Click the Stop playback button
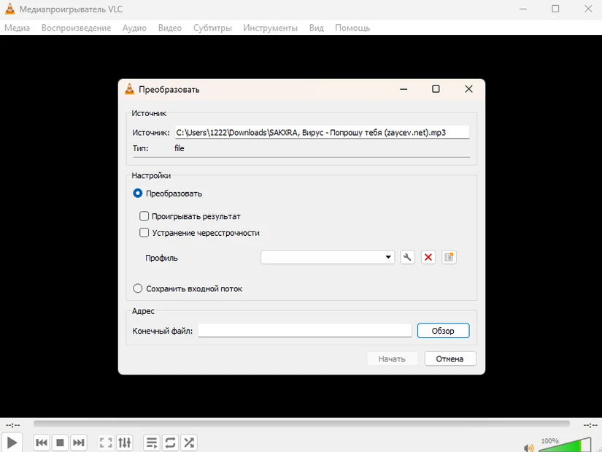 coord(61,443)
